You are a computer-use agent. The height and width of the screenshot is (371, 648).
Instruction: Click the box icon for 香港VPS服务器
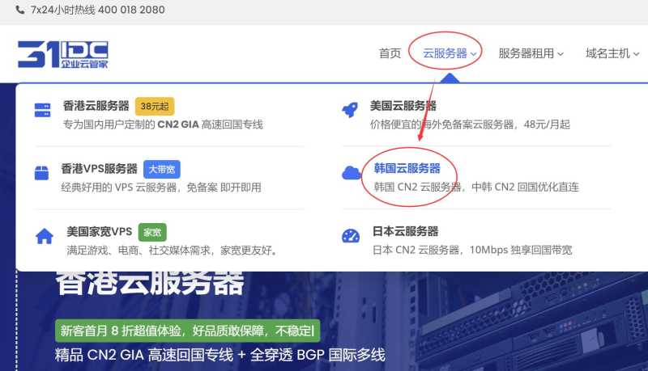coord(42,173)
